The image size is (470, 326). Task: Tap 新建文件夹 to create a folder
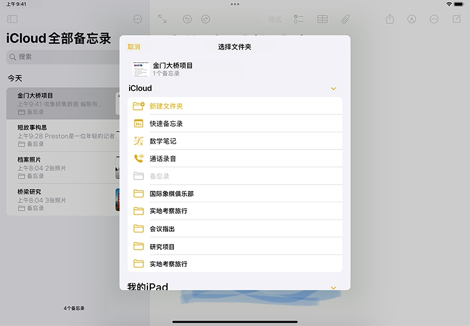[166, 106]
